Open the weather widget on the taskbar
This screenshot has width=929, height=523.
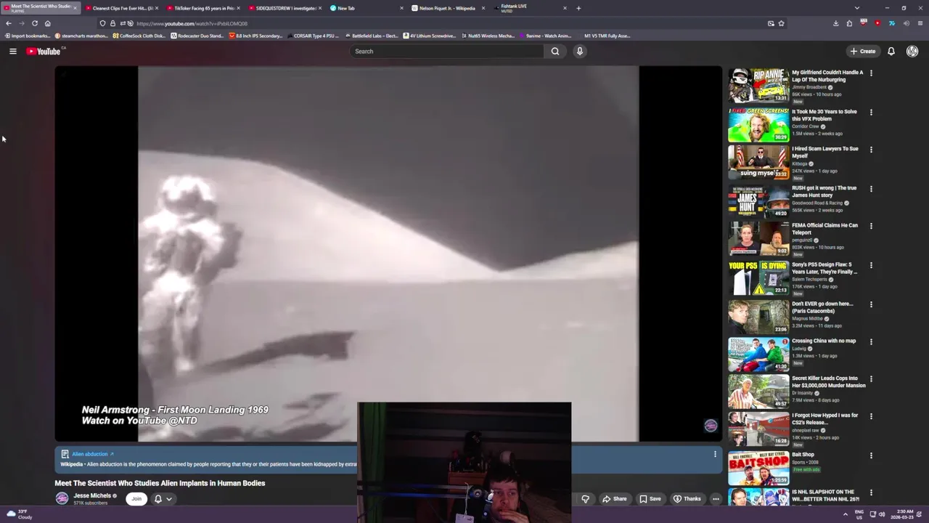[20, 514]
